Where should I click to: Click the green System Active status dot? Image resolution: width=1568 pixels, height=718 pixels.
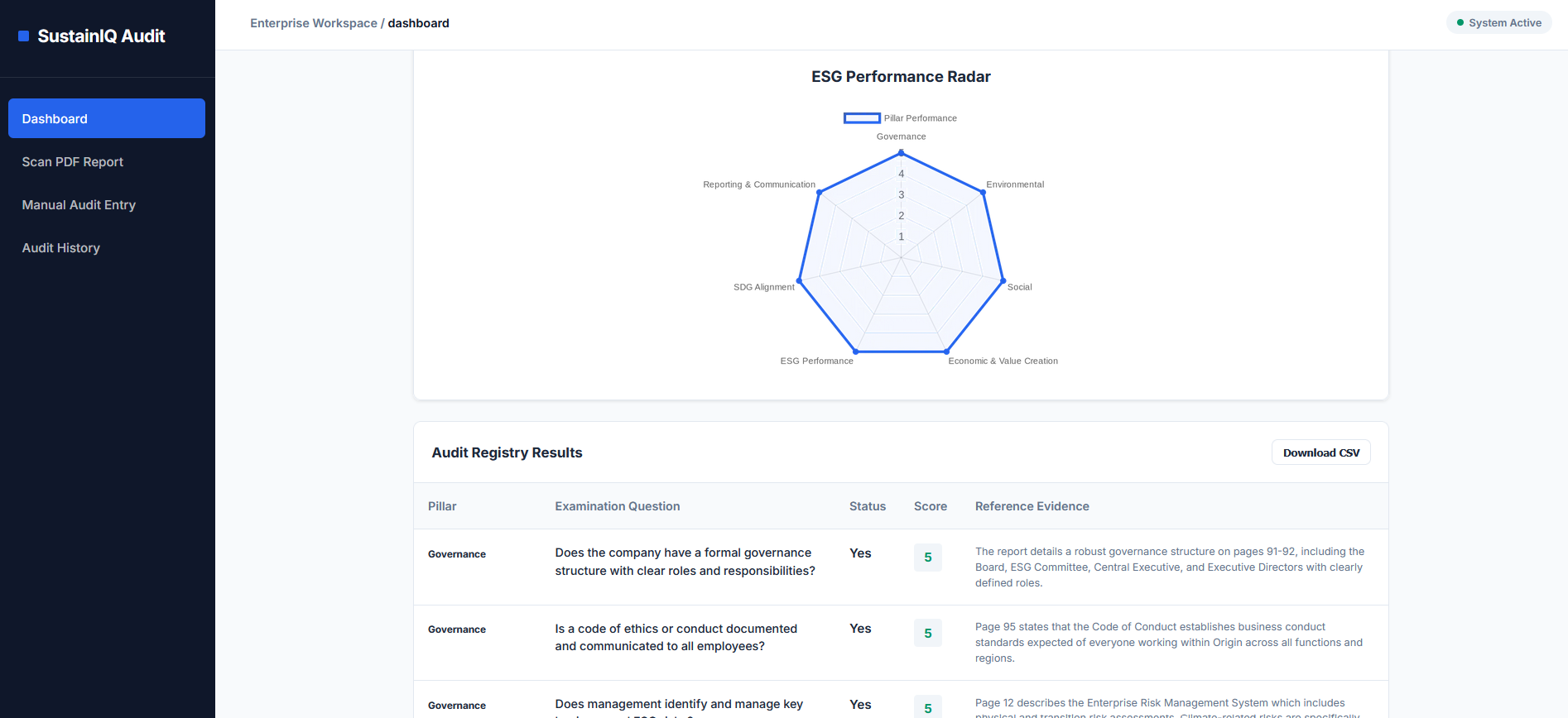coord(1460,23)
